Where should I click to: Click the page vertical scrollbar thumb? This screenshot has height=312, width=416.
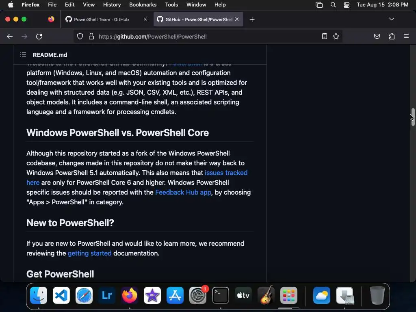(x=413, y=117)
